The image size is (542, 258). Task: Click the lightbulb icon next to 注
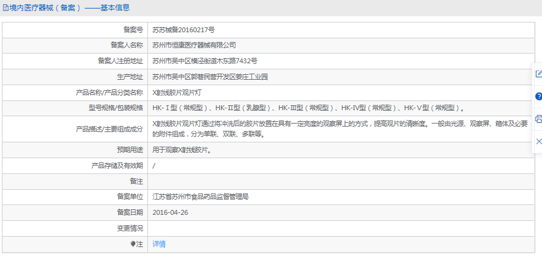[133, 244]
